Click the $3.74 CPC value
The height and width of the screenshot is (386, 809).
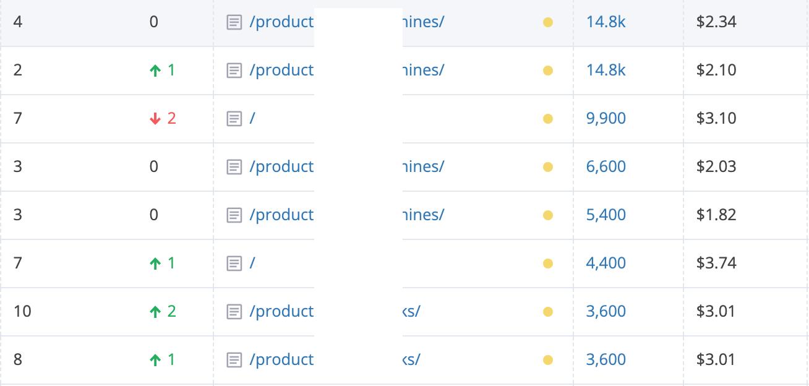coord(716,263)
